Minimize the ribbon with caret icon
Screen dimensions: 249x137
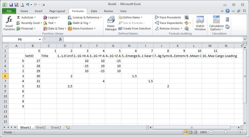(222, 11)
